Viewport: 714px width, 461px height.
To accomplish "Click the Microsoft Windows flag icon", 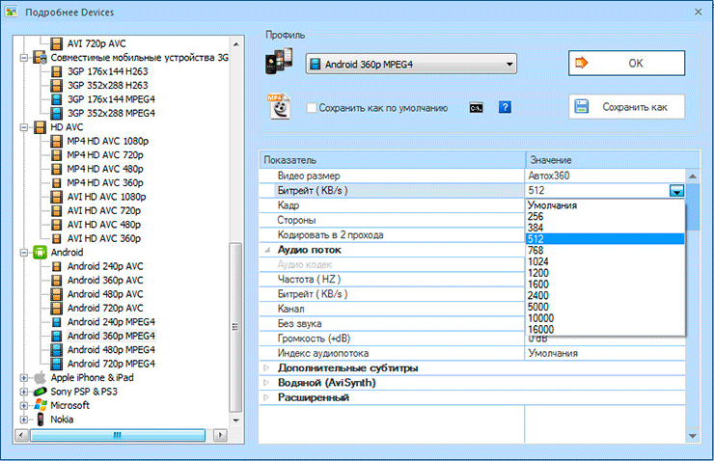I will (x=41, y=405).
